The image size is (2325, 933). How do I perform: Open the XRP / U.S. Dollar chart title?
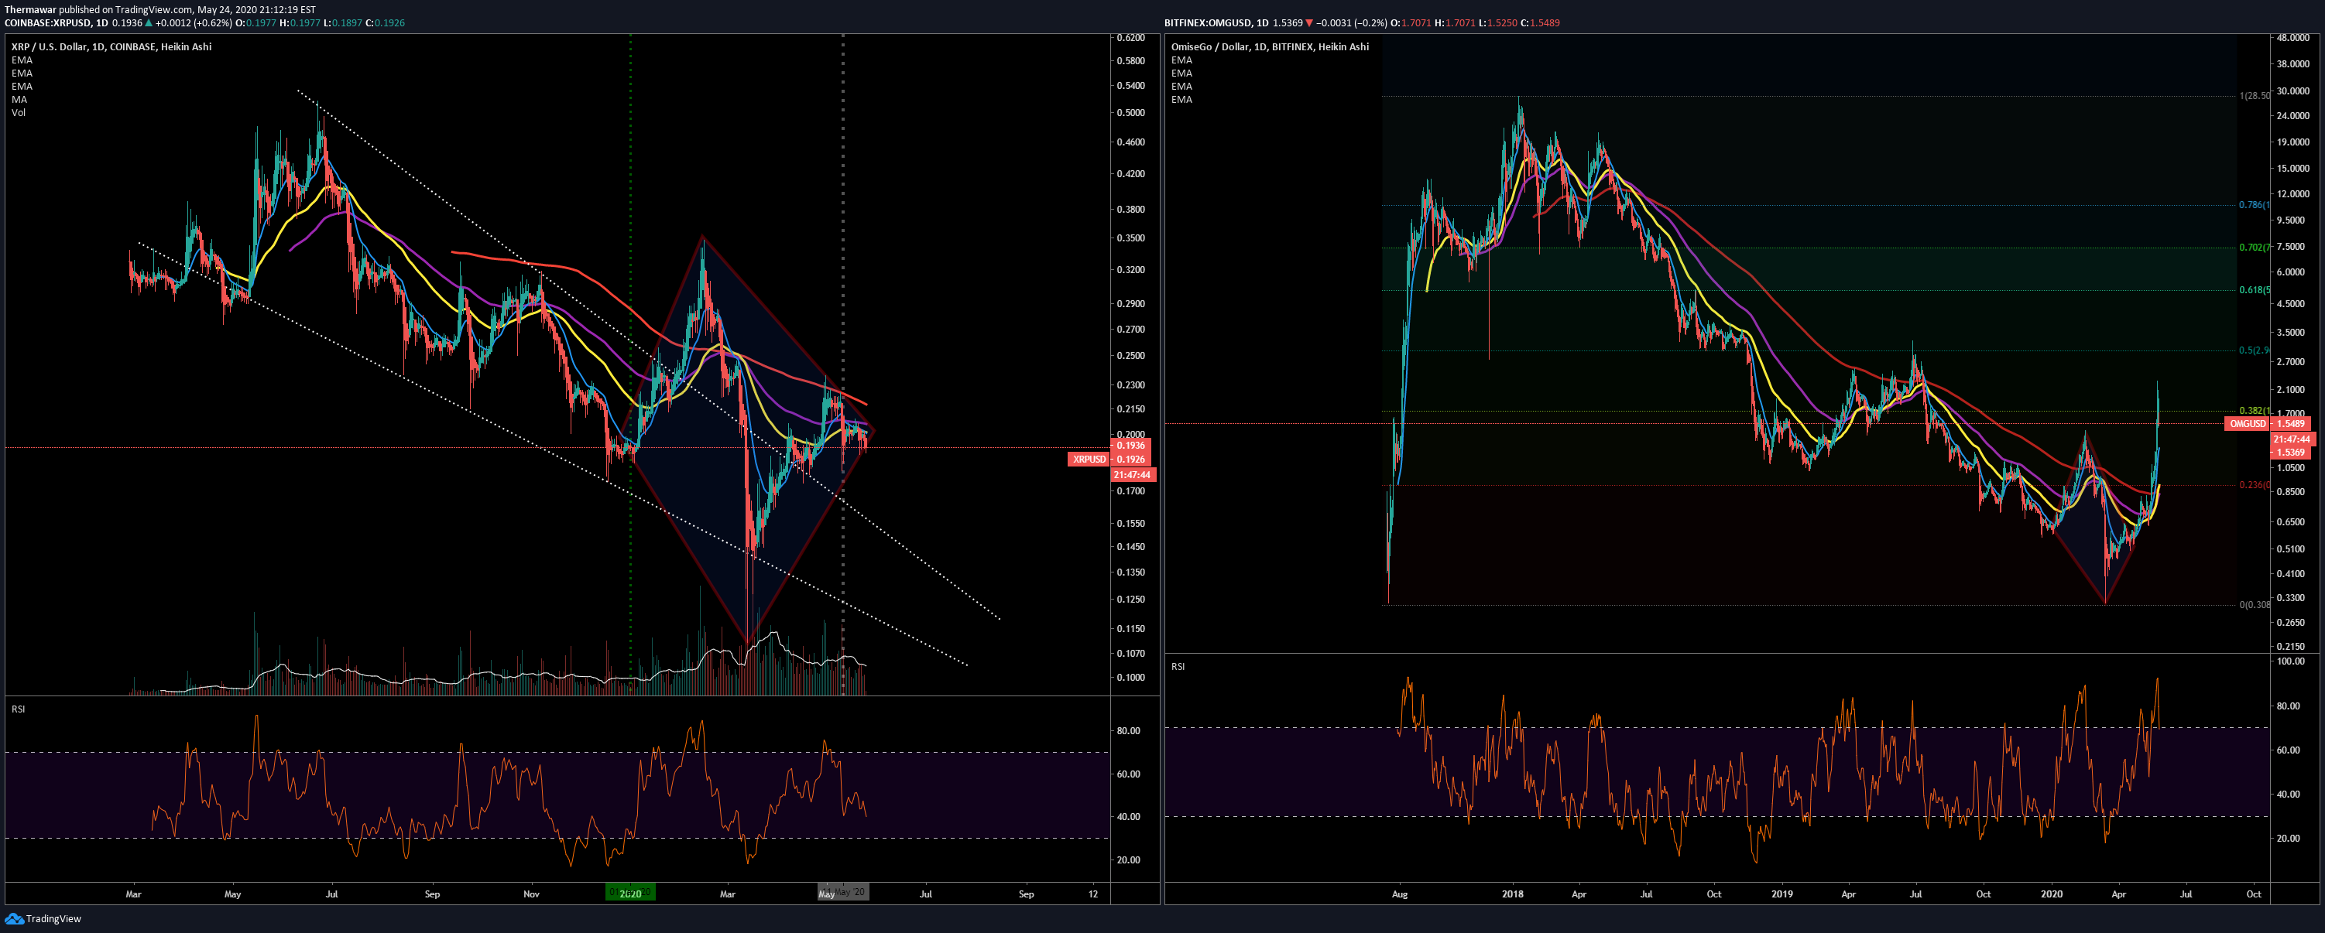coord(111,47)
